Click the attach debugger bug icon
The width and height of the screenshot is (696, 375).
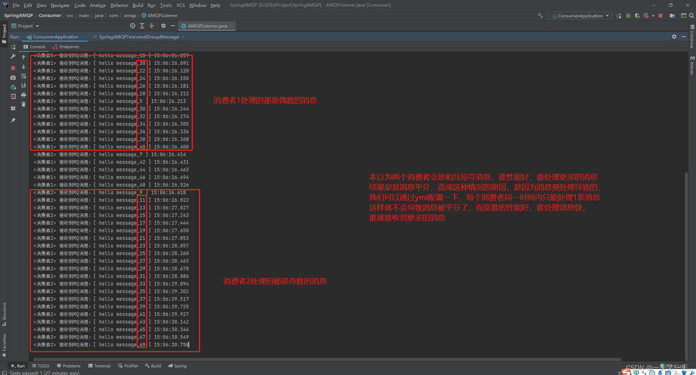[13, 87]
